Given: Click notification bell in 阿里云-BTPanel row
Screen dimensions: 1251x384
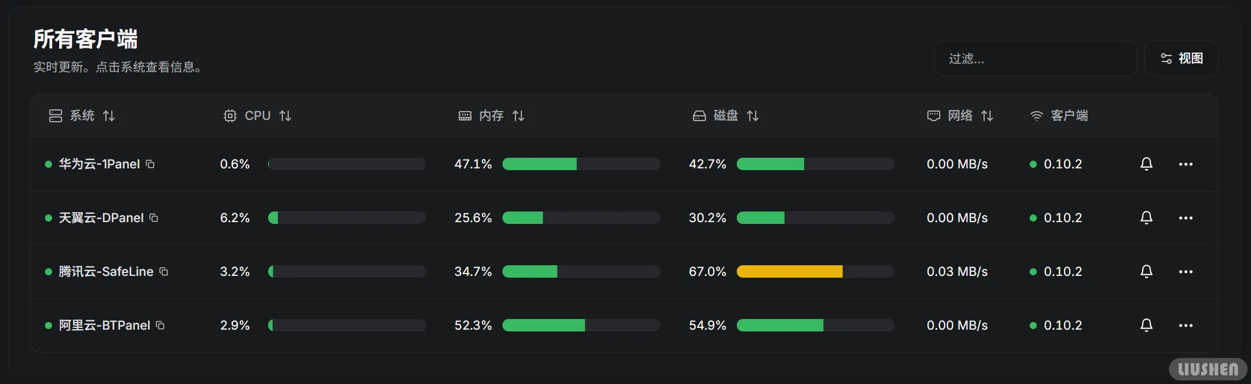Looking at the screenshot, I should point(1146,326).
